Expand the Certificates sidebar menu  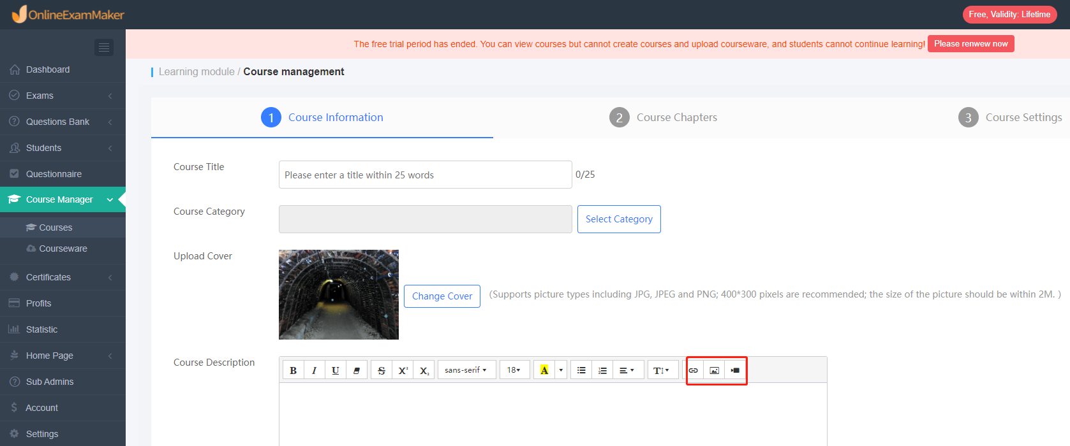[x=63, y=277]
